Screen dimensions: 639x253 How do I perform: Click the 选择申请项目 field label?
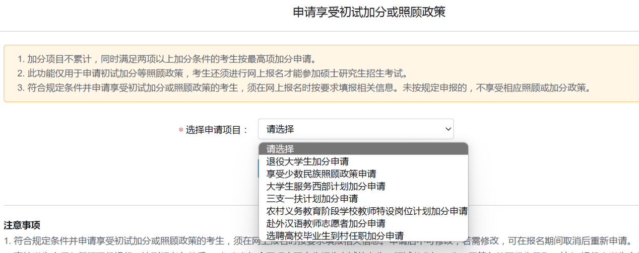(x=217, y=130)
